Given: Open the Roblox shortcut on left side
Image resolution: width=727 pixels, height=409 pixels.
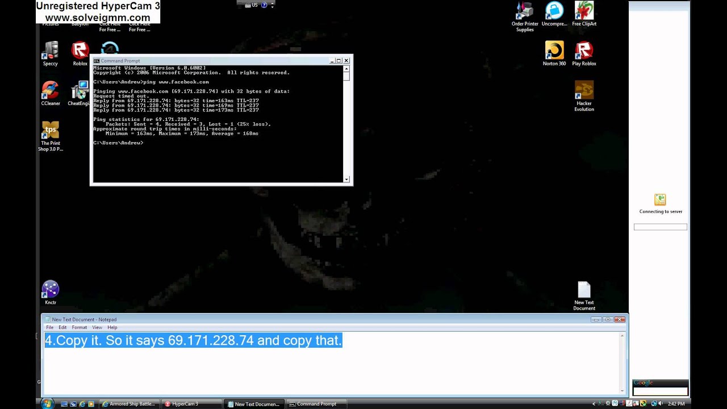Looking at the screenshot, I should point(80,54).
